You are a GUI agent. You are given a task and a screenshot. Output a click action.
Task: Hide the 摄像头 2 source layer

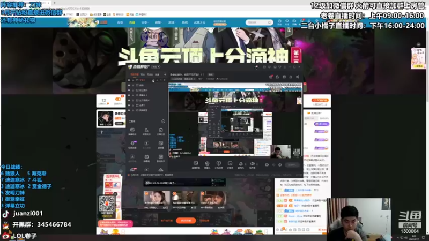(129, 95)
